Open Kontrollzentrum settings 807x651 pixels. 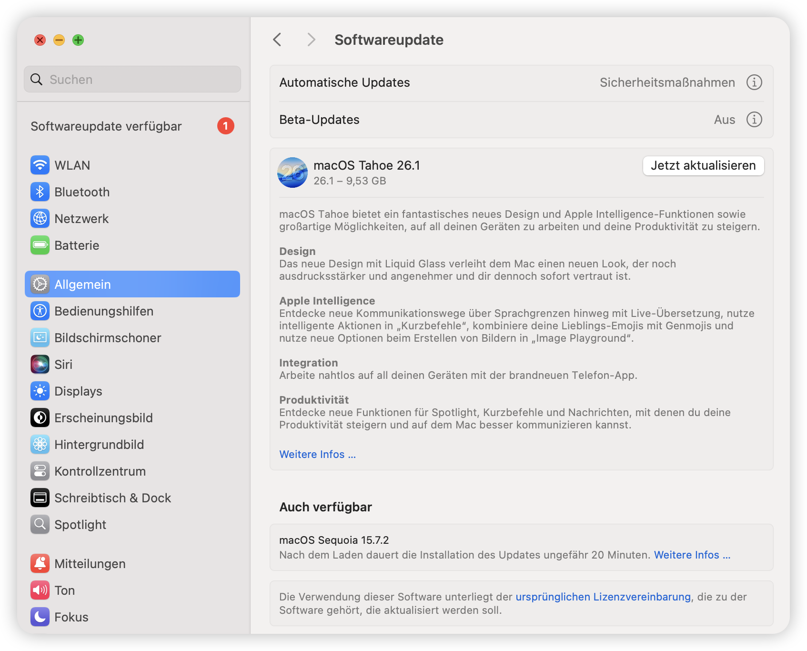point(132,471)
